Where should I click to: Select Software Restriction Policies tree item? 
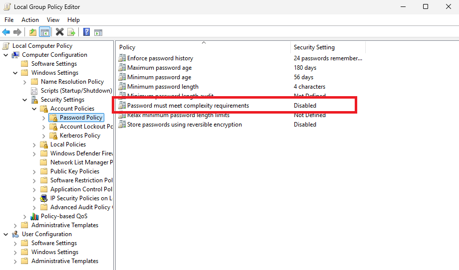pyautogui.click(x=81, y=180)
